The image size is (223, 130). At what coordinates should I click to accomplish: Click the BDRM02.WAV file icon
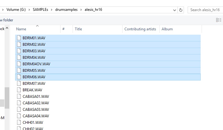(19, 45)
